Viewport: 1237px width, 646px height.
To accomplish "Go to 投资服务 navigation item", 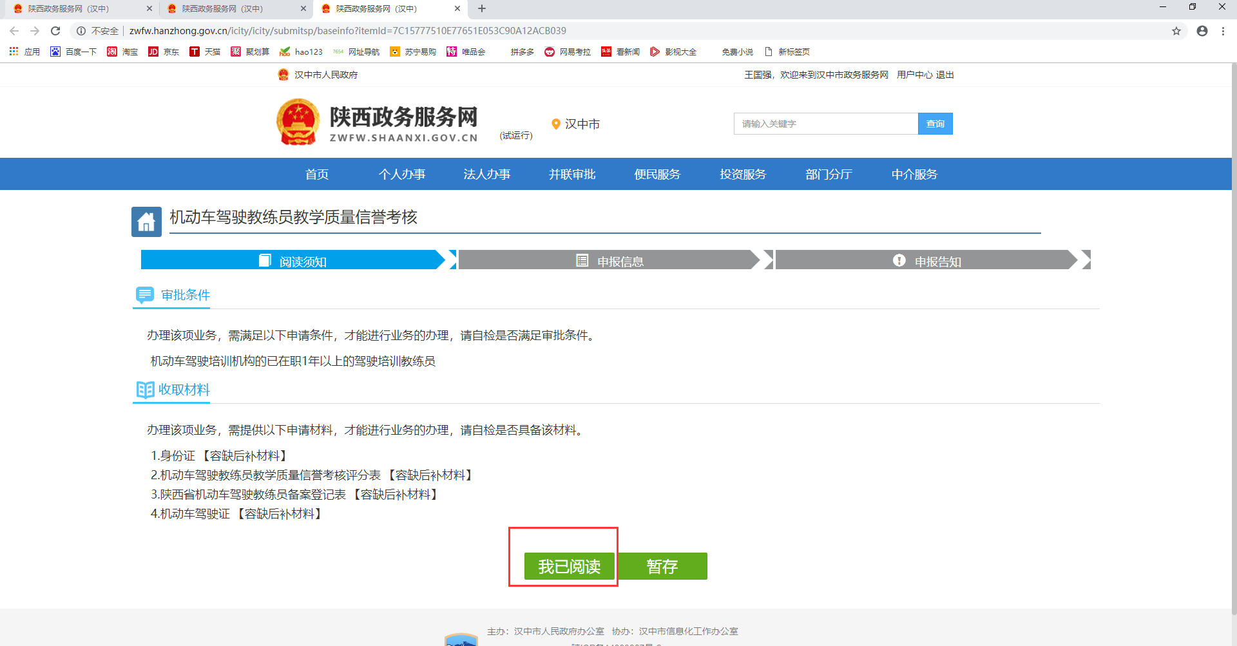I will [743, 174].
